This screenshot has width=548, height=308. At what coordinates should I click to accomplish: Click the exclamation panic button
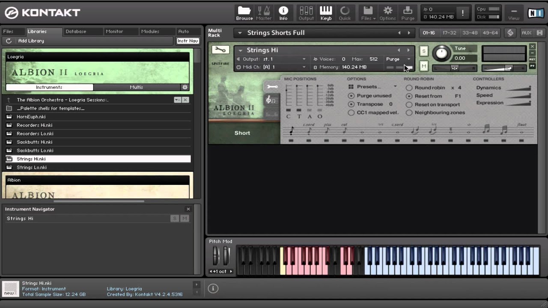click(463, 13)
